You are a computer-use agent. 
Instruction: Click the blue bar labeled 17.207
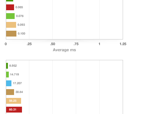(x=9, y=83)
